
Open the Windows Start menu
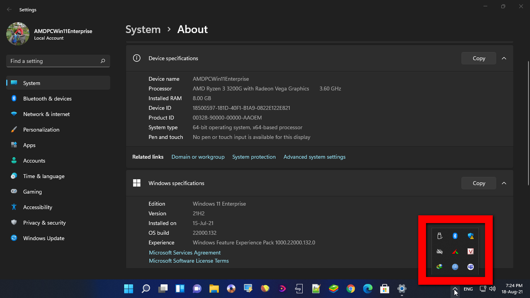129,288
